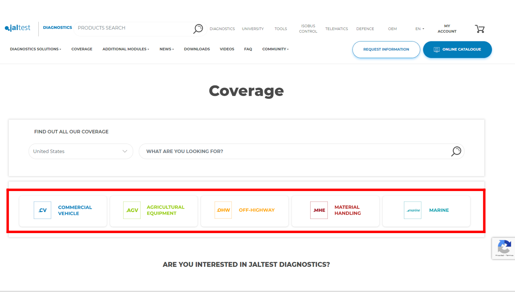Open the Commercial Vehicle coverage link
Screen dimensions: 515x292
63,211
